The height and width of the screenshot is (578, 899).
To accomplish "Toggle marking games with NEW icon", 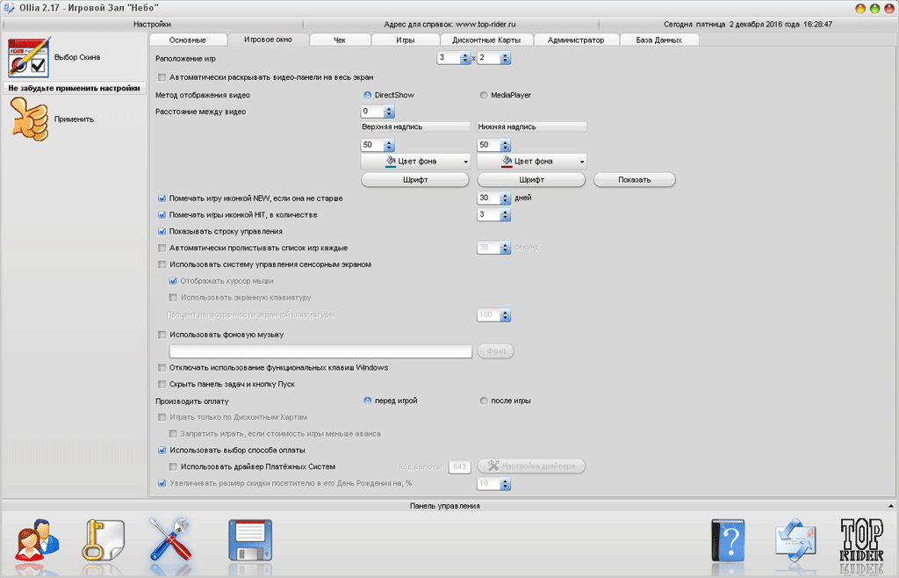I will tap(162, 199).
